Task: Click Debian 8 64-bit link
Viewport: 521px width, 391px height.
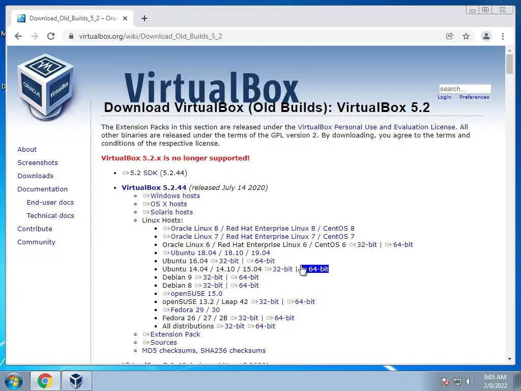Action: [x=245, y=285]
